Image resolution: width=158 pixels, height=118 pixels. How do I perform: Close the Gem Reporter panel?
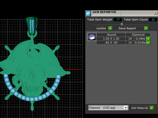[156, 13]
